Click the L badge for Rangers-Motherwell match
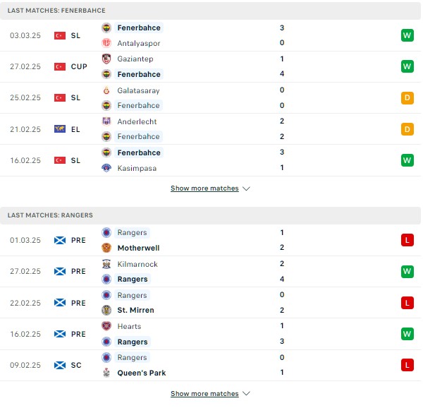The width and height of the screenshot is (423, 408). [x=407, y=240]
